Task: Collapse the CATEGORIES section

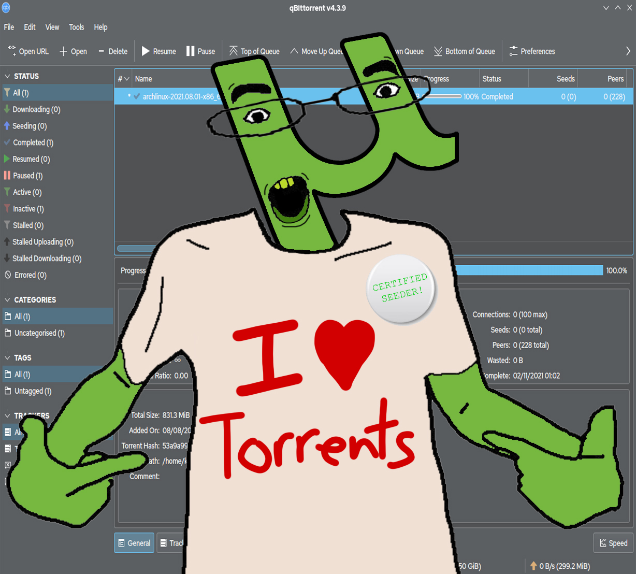Action: click(7, 300)
